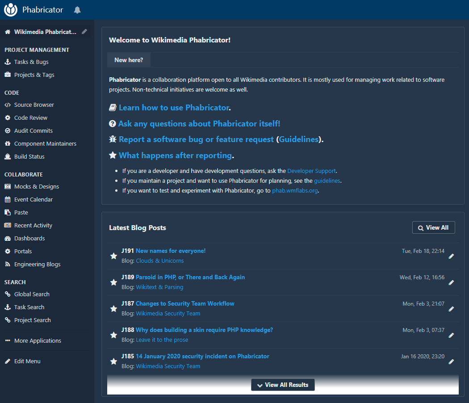Click pencil icon for J187 post
The height and width of the screenshot is (403, 469).
(451, 309)
